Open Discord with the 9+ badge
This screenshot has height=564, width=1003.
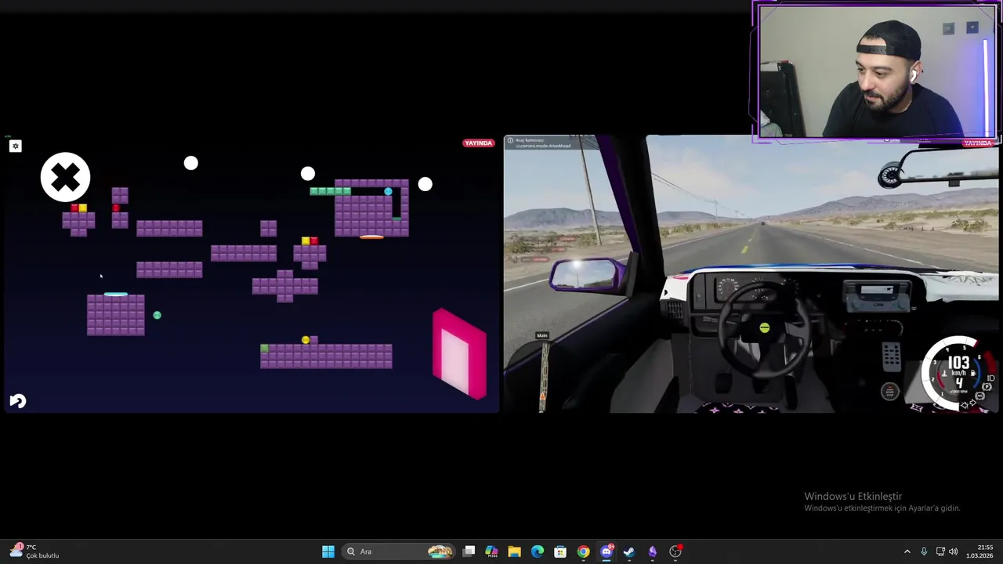coord(607,551)
